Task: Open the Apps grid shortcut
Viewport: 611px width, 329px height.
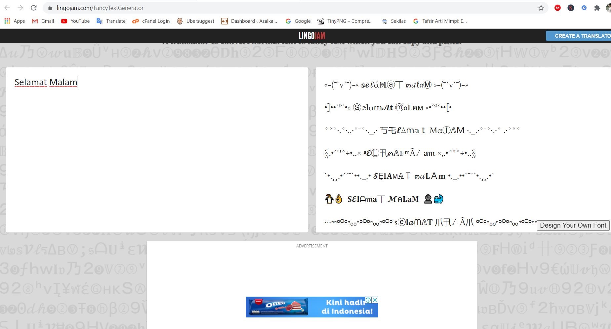Action: pos(15,21)
